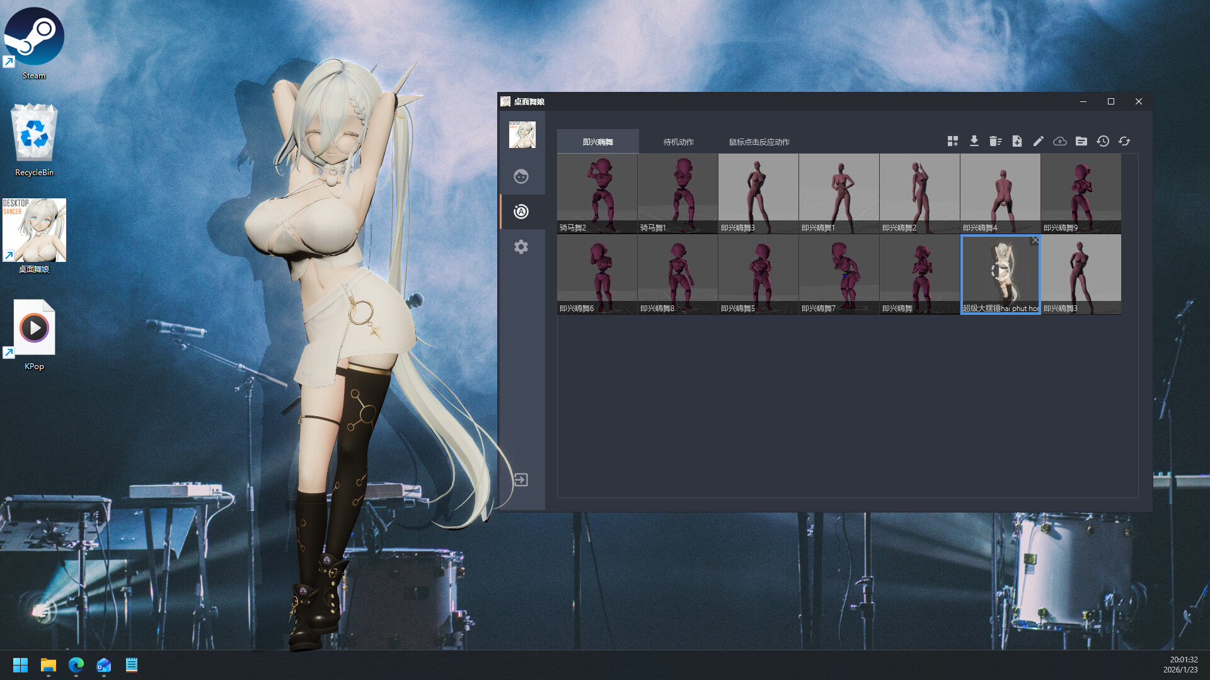Click the exit icon at sidebar bottom
Image resolution: width=1210 pixels, height=680 pixels.
[x=521, y=479]
